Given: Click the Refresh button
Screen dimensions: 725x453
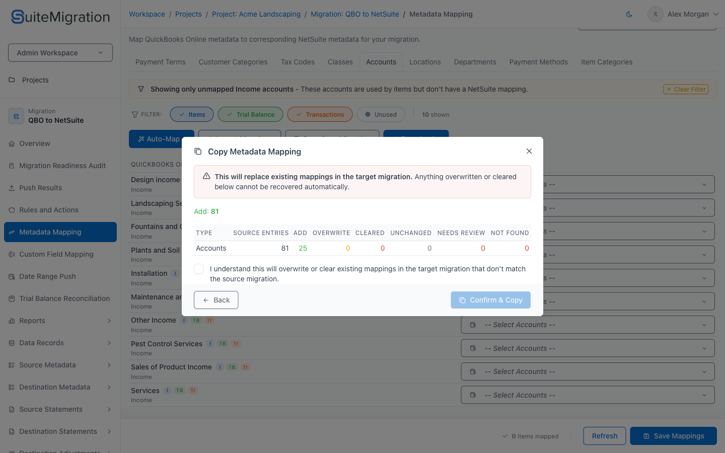Looking at the screenshot, I should pyautogui.click(x=605, y=436).
